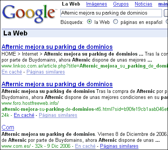168x150 pixels.
Task: Open Páginas similares for hostfreeweb result
Action: [x=58, y=115]
